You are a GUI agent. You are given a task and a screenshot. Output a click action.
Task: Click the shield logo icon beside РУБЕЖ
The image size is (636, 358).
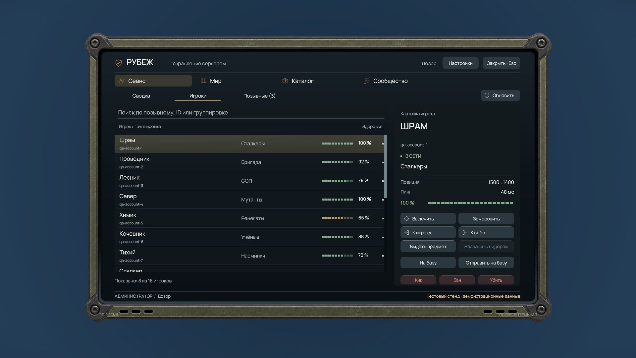tap(118, 63)
